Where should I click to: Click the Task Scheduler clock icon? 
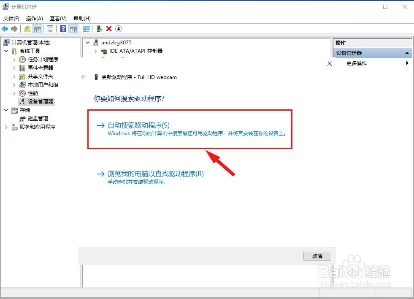[22, 60]
